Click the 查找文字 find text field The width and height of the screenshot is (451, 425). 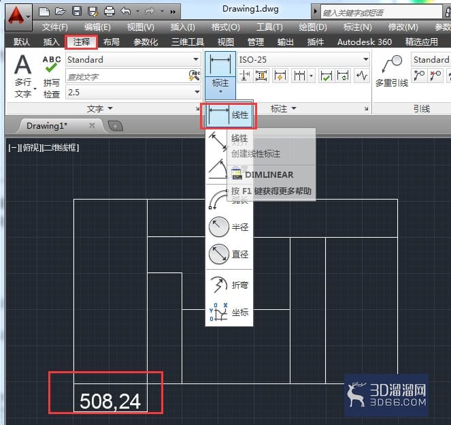pyautogui.click(x=127, y=76)
